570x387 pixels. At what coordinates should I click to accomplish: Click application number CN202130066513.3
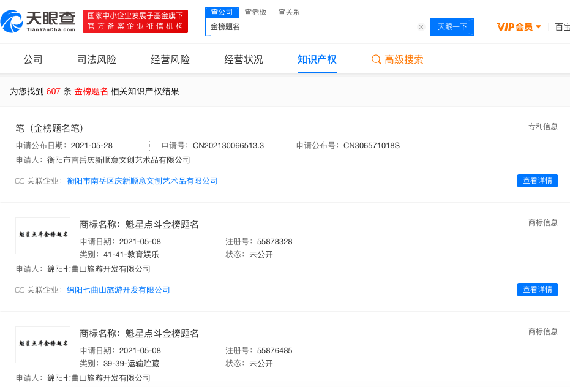tap(228, 146)
